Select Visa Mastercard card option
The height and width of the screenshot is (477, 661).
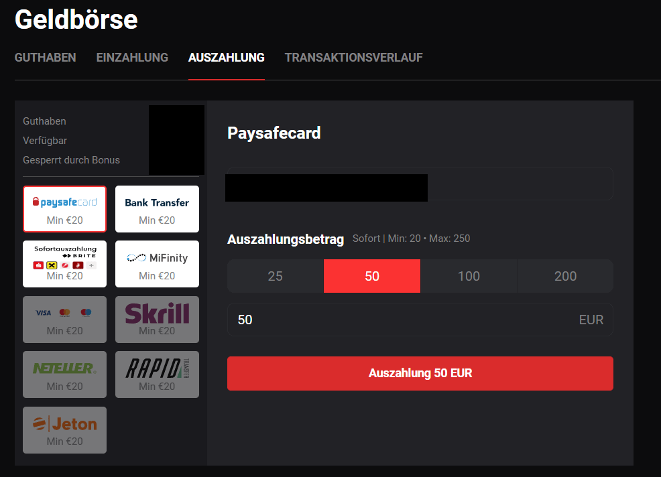[64, 320]
